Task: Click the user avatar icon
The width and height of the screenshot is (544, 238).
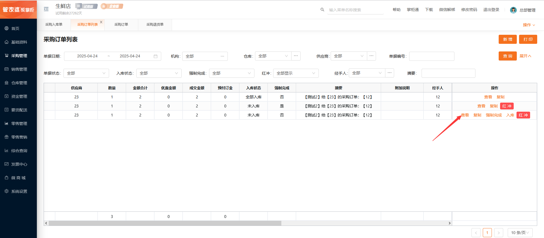Action: click(x=513, y=10)
